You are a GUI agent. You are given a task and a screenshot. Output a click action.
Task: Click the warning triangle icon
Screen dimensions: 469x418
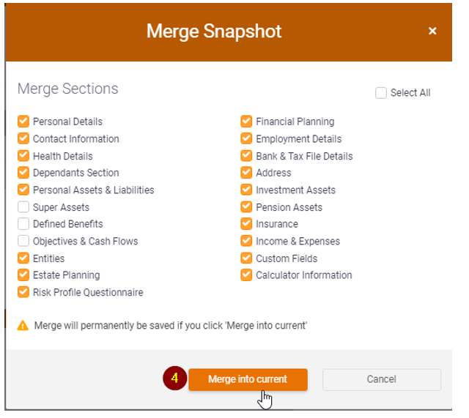[x=23, y=325]
